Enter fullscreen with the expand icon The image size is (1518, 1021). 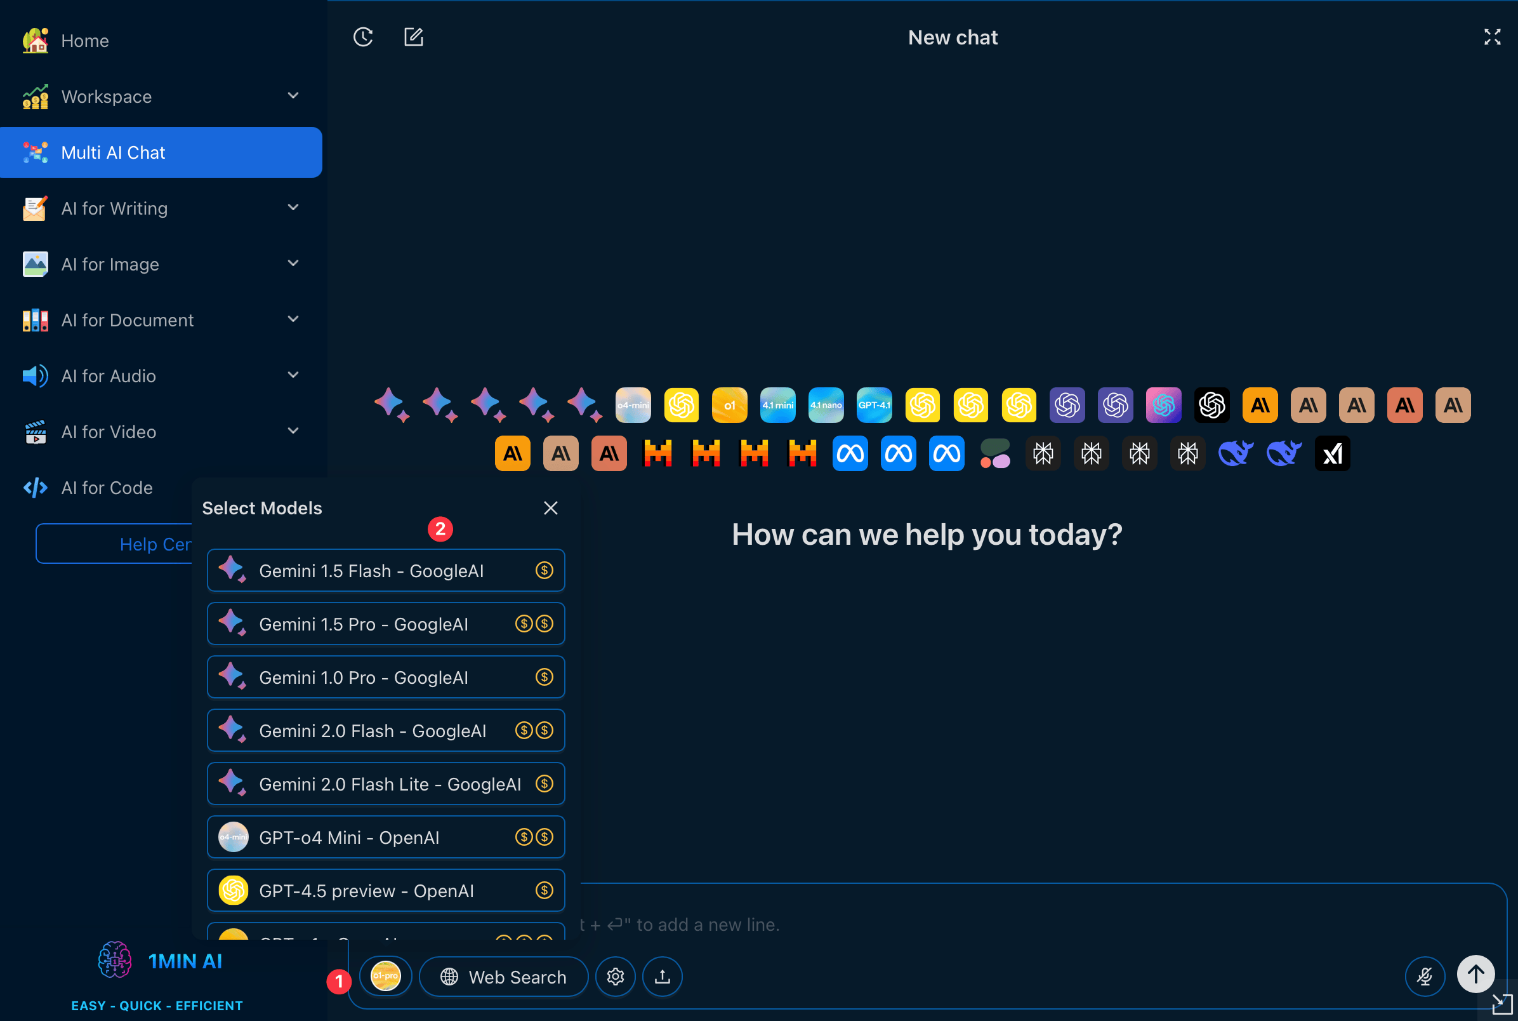pyautogui.click(x=1492, y=37)
